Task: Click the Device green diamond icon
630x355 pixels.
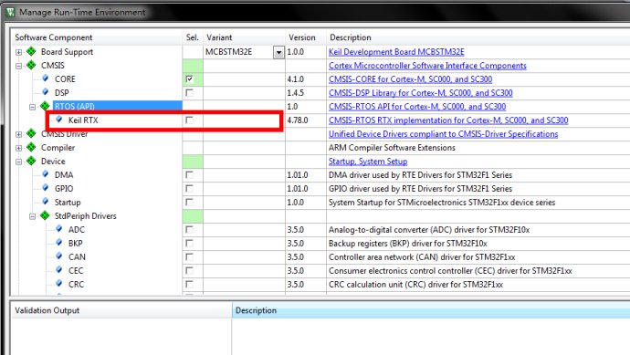Action: pyautogui.click(x=31, y=161)
